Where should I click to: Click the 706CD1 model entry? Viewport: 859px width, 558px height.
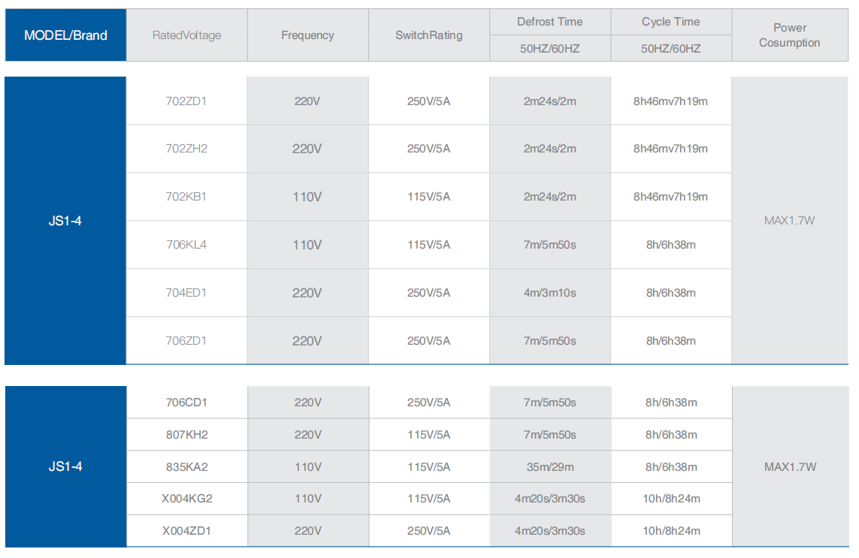pos(186,403)
